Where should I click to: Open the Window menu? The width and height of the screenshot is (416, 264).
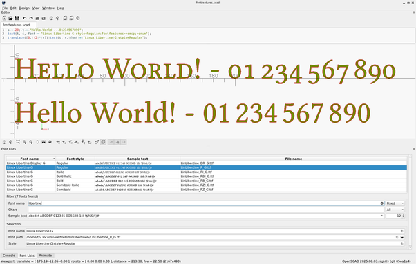[48, 8]
